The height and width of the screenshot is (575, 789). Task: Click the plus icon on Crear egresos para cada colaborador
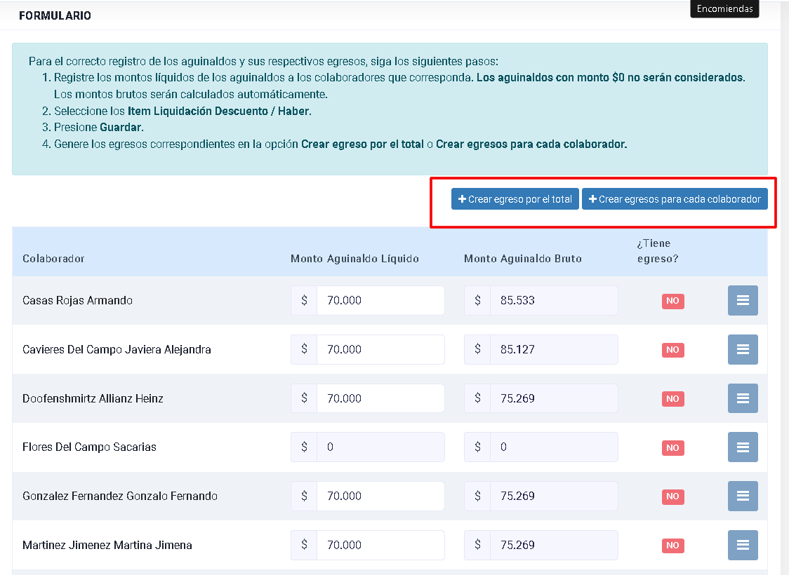click(592, 199)
